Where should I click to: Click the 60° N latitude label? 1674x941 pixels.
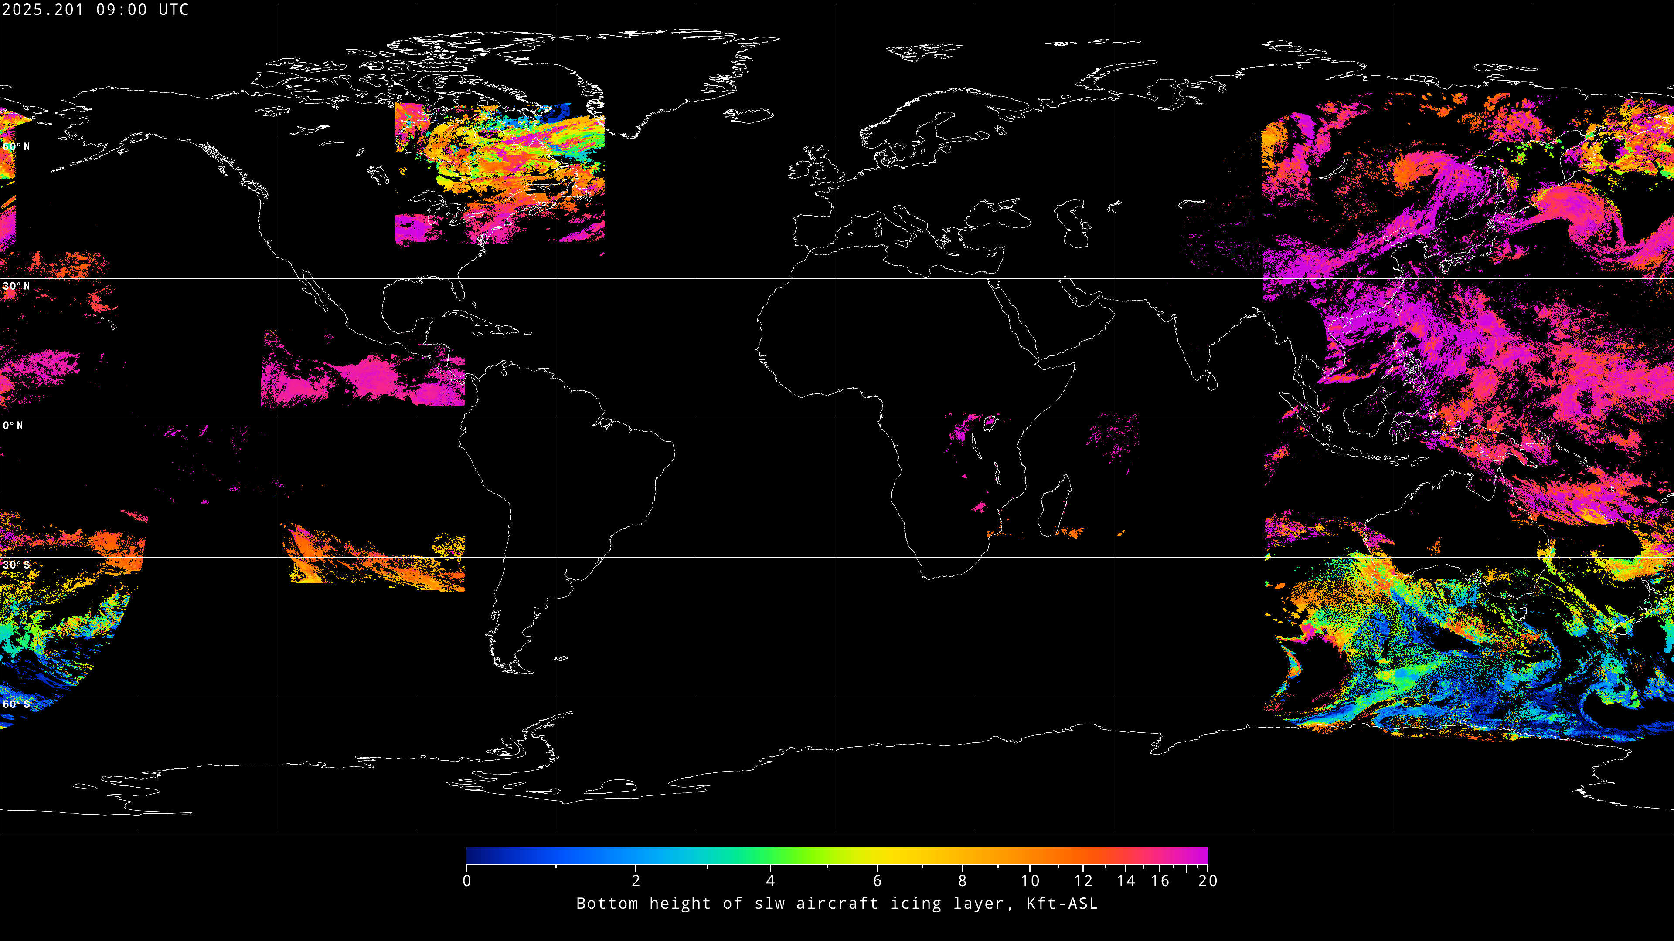coord(16,147)
